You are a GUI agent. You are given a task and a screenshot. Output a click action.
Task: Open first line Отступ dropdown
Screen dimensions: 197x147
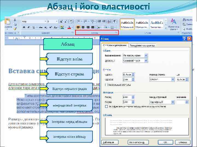173,79
